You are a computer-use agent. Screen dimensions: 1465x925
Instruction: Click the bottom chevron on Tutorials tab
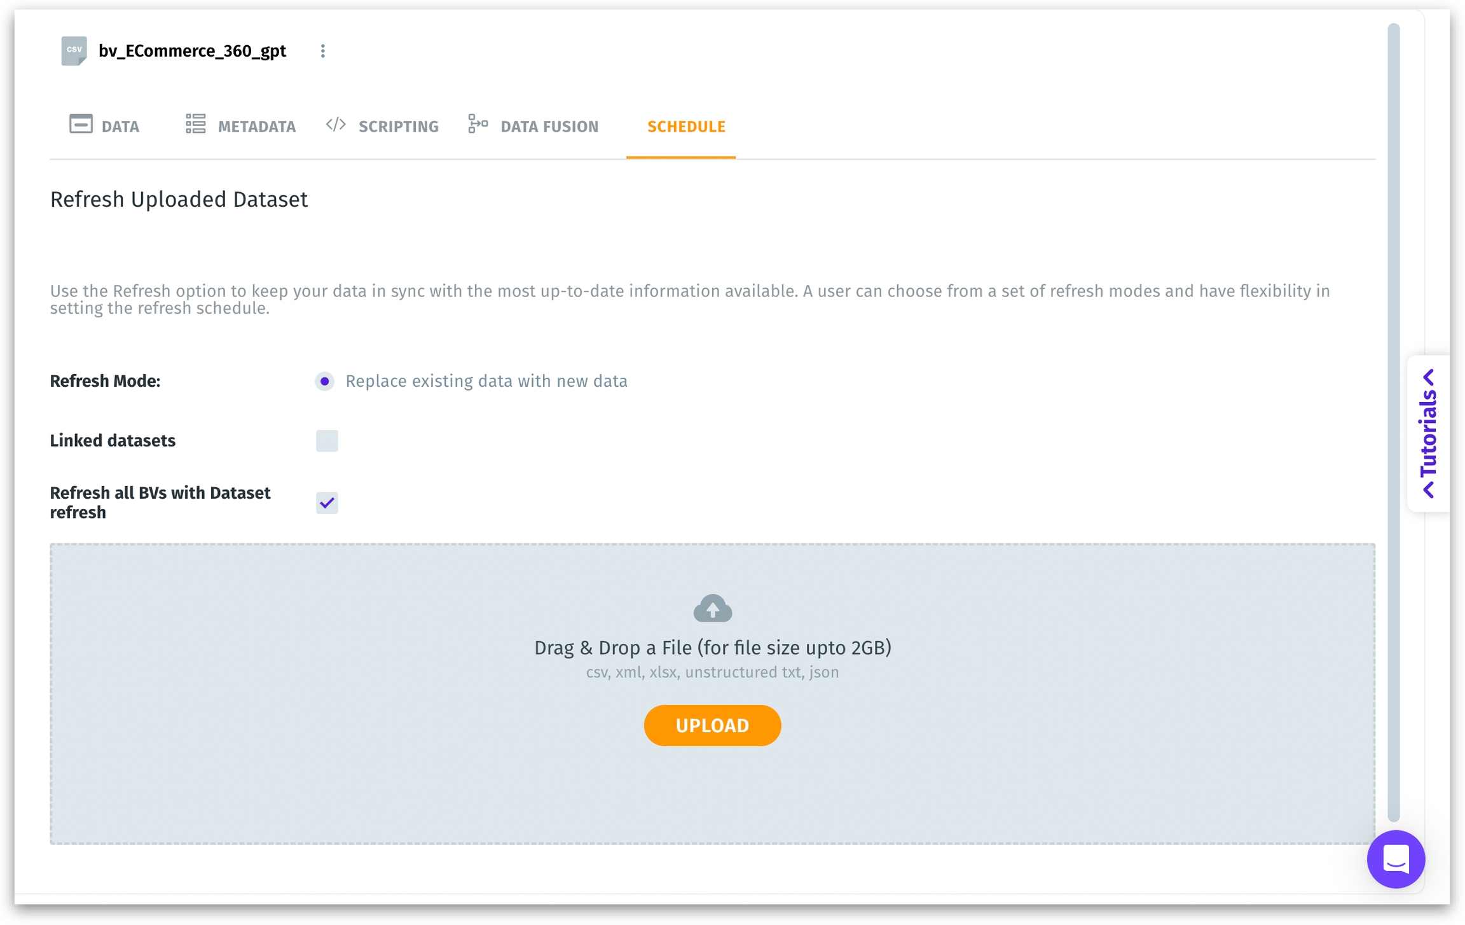[x=1429, y=490]
